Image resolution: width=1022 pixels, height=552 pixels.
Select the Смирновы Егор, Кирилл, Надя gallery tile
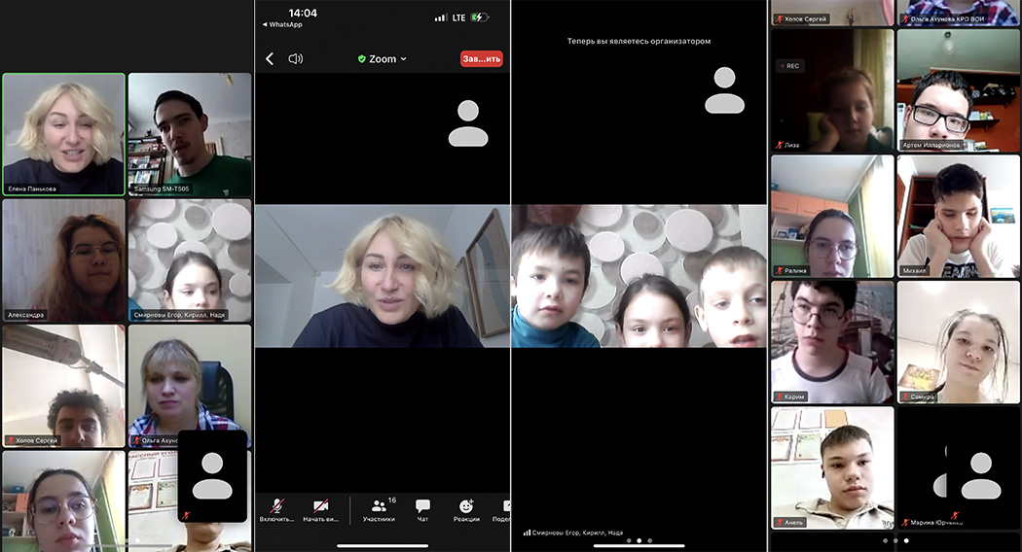click(190, 260)
